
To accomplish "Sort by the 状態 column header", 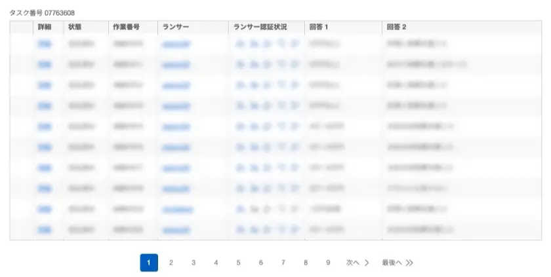I will click(75, 27).
